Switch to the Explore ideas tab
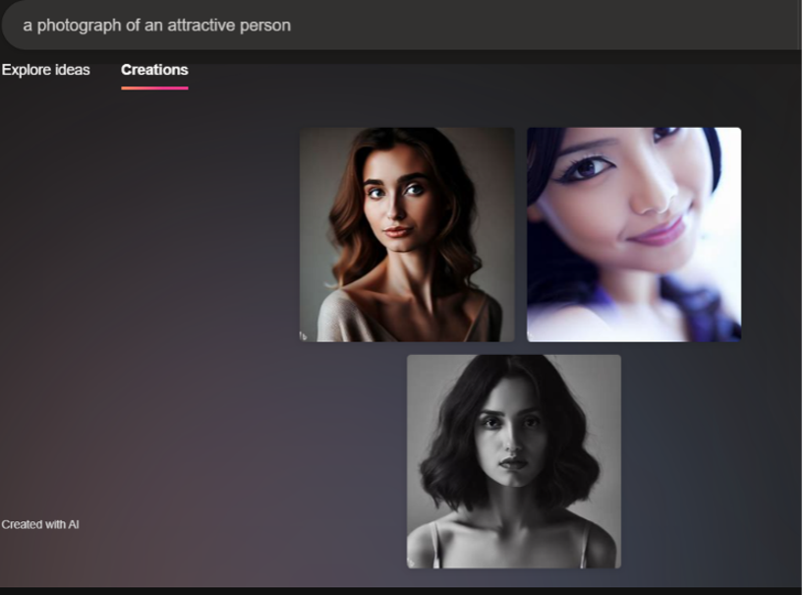 [45, 70]
